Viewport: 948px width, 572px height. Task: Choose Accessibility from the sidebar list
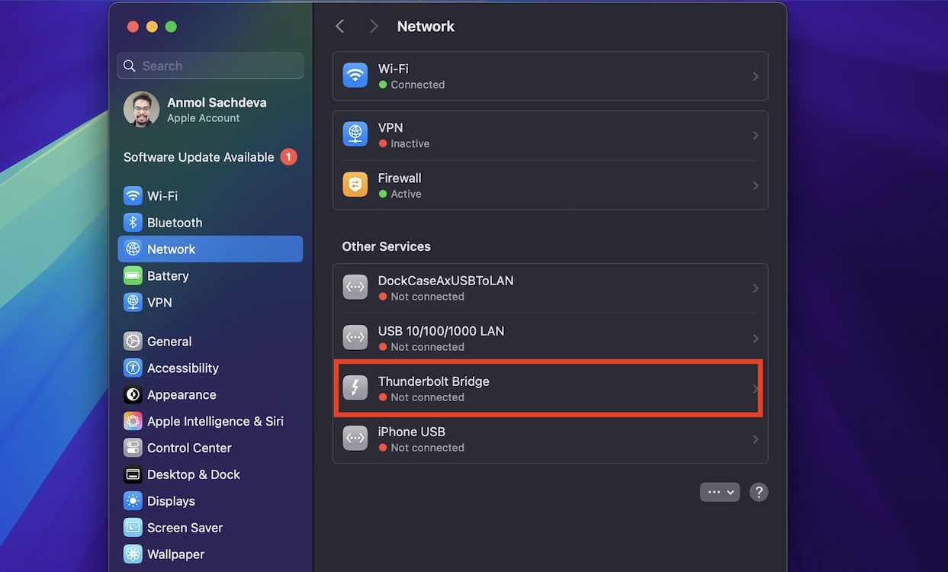[x=182, y=368]
